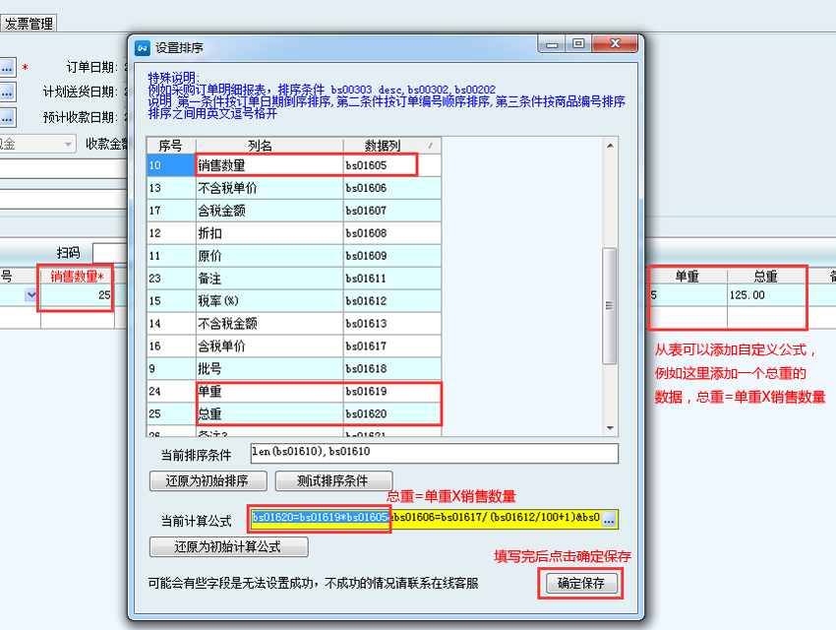Expand the payment method combo box
Viewport: 836px width, 630px height.
(x=68, y=144)
